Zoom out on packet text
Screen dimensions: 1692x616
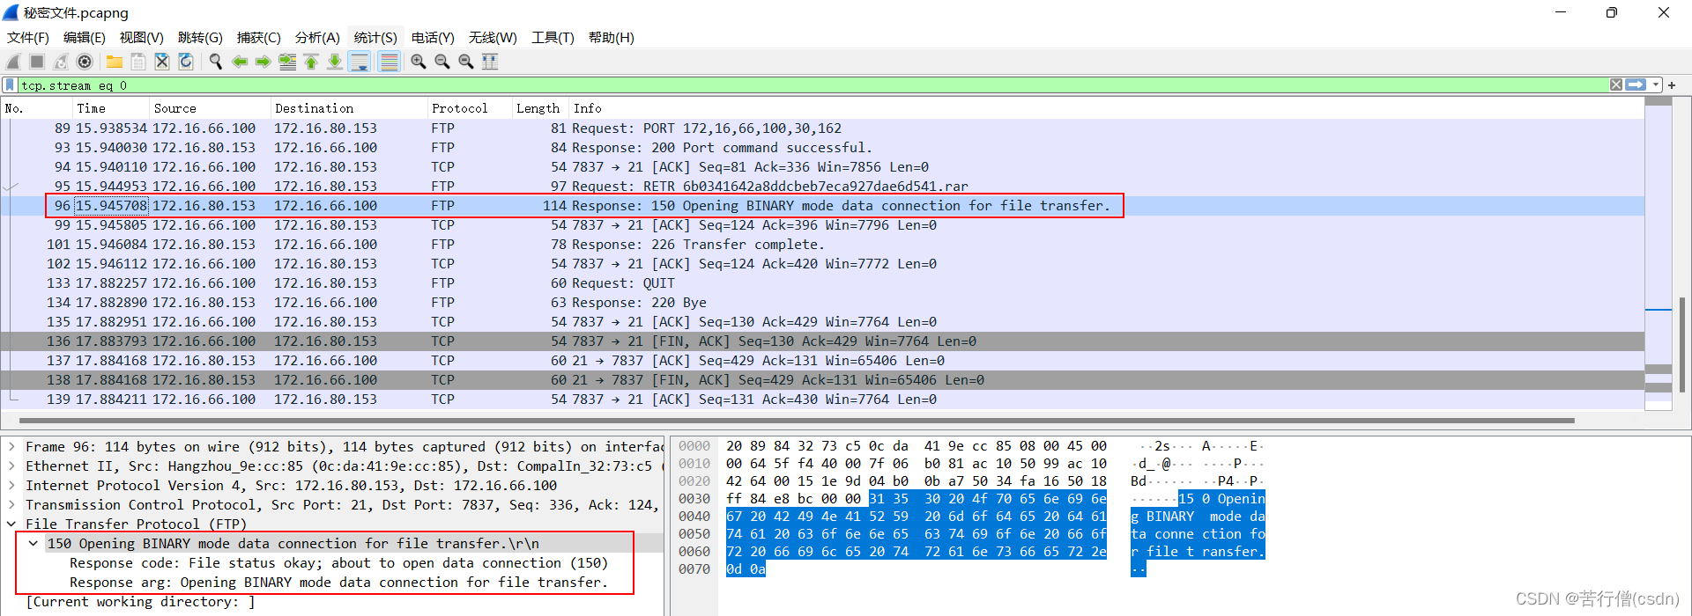point(442,62)
